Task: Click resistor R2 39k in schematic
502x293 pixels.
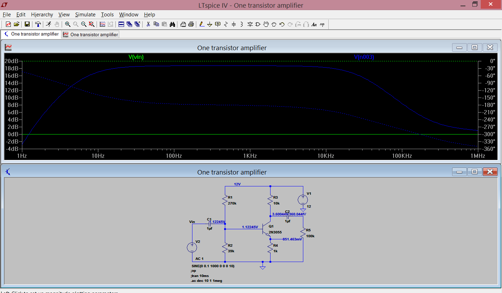Action: [226, 248]
